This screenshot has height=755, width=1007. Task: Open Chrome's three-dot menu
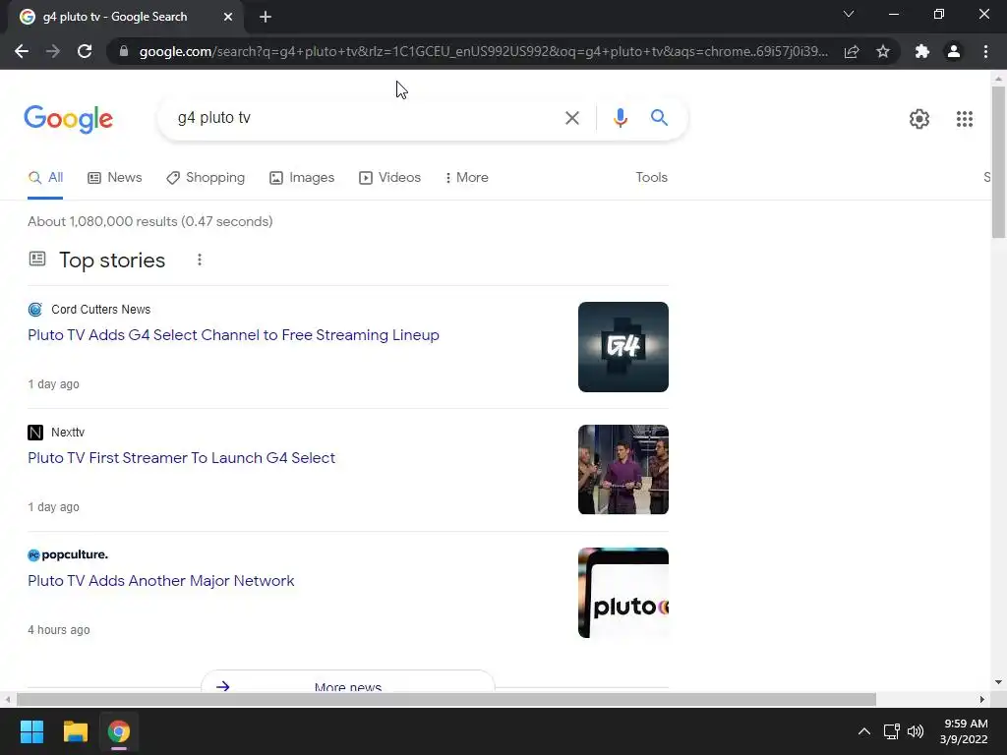985,51
